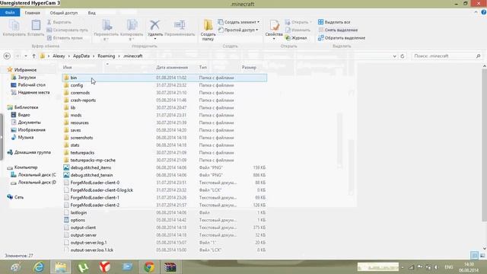Click the Refresh button beside address bar
Viewport: 487px width, 274px height.
[403, 56]
